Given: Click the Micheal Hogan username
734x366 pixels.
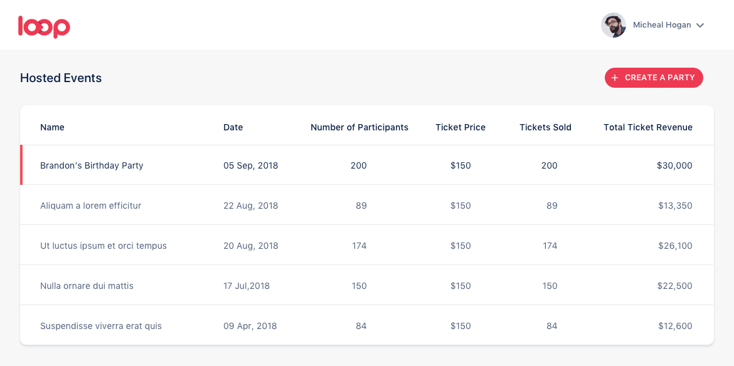Looking at the screenshot, I should click(662, 25).
